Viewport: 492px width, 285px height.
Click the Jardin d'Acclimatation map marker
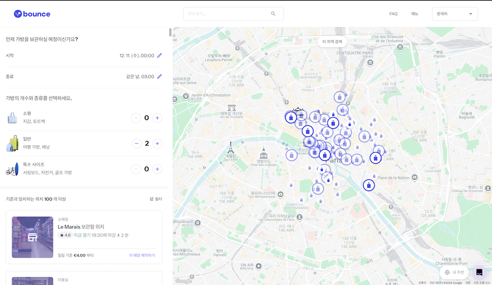coord(186,96)
